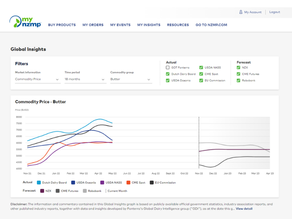
Task: Click the Global Insights heading
Action: tap(28, 49)
